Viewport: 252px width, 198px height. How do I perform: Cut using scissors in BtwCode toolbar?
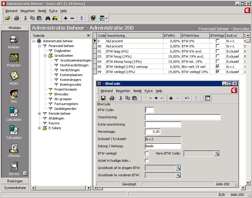click(121, 98)
